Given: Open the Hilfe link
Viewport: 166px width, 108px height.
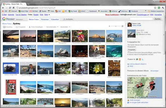Looking at the screenshot, I should point(152,15).
